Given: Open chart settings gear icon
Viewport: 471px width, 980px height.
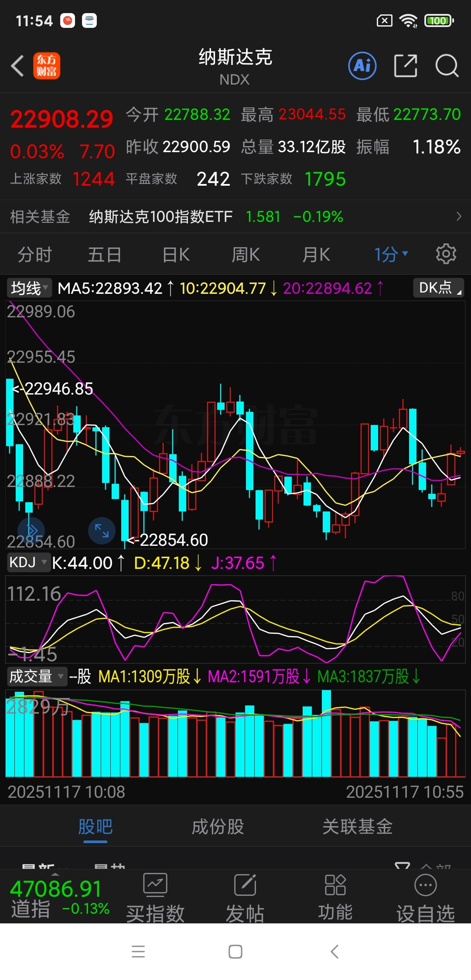Looking at the screenshot, I should click(446, 254).
